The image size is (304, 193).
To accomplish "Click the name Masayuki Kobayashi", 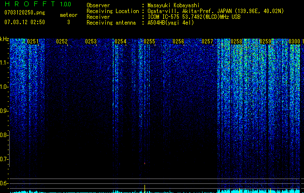I will pos(174,6).
